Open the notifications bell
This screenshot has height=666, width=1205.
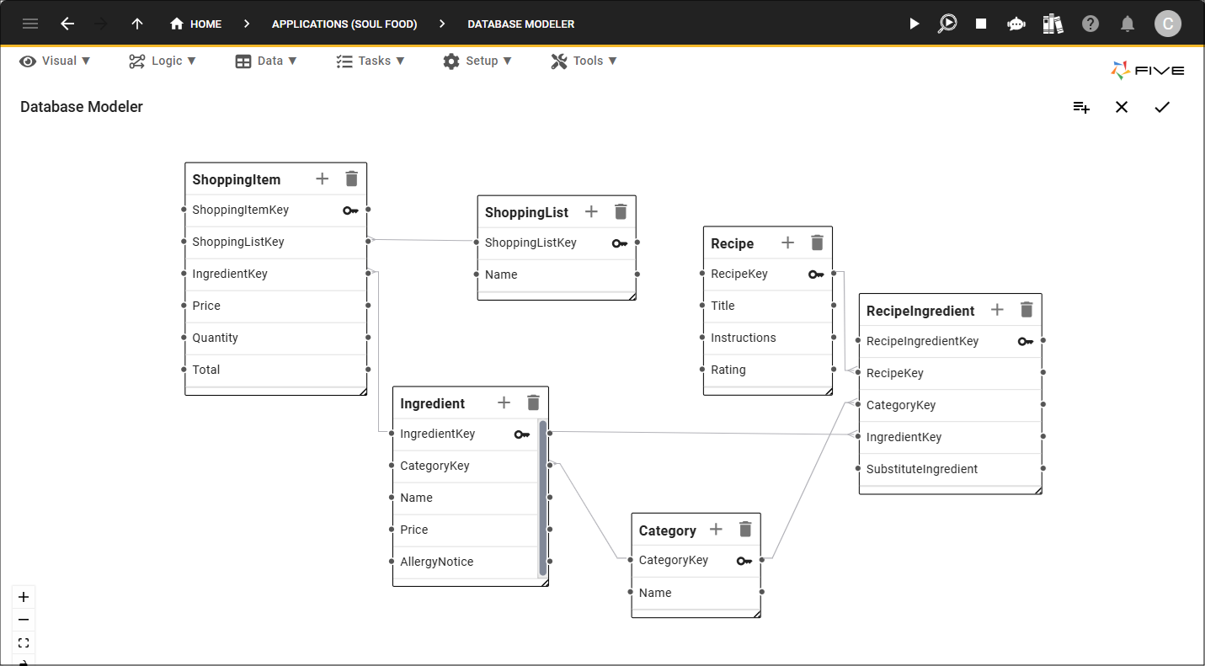pos(1128,24)
